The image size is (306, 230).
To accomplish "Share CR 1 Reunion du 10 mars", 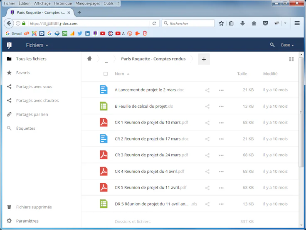I will tap(207, 123).
